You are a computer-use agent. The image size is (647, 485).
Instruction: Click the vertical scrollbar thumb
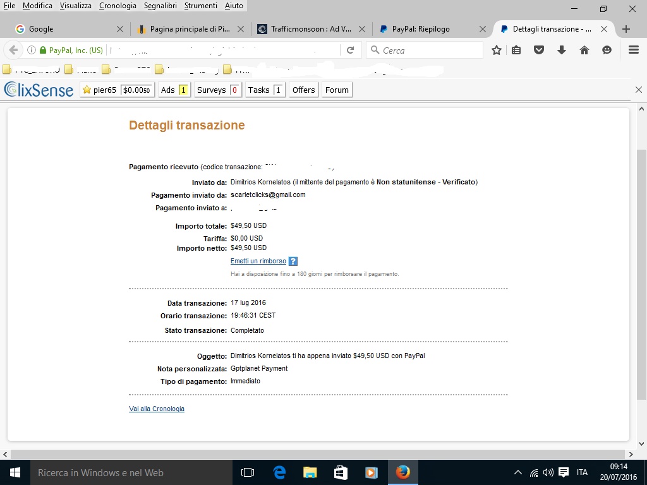[x=641, y=274]
